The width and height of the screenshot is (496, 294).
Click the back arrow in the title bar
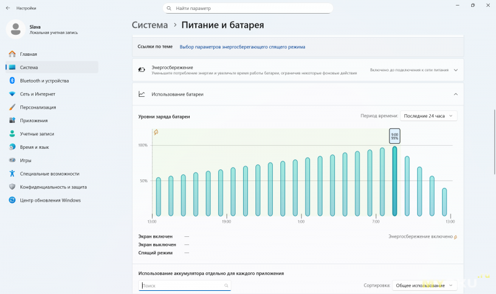(x=8, y=9)
